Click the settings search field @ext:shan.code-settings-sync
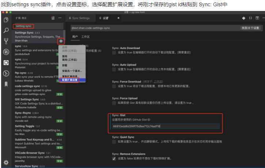The width and height of the screenshot is (265, 168). click(166, 28)
